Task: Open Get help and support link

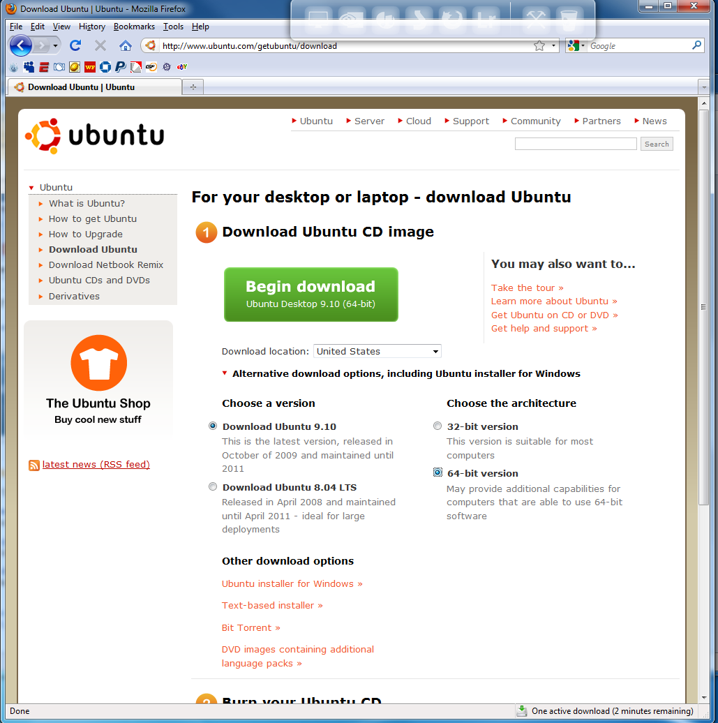Action: pos(544,328)
